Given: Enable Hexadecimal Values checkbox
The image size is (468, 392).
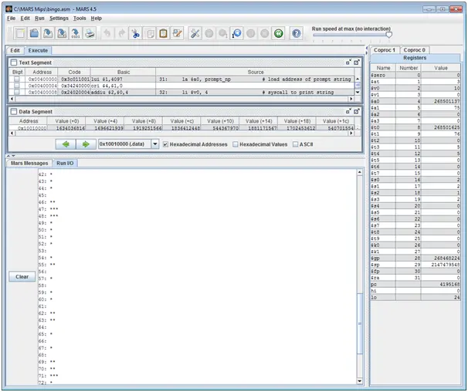Looking at the screenshot, I should (236, 144).
